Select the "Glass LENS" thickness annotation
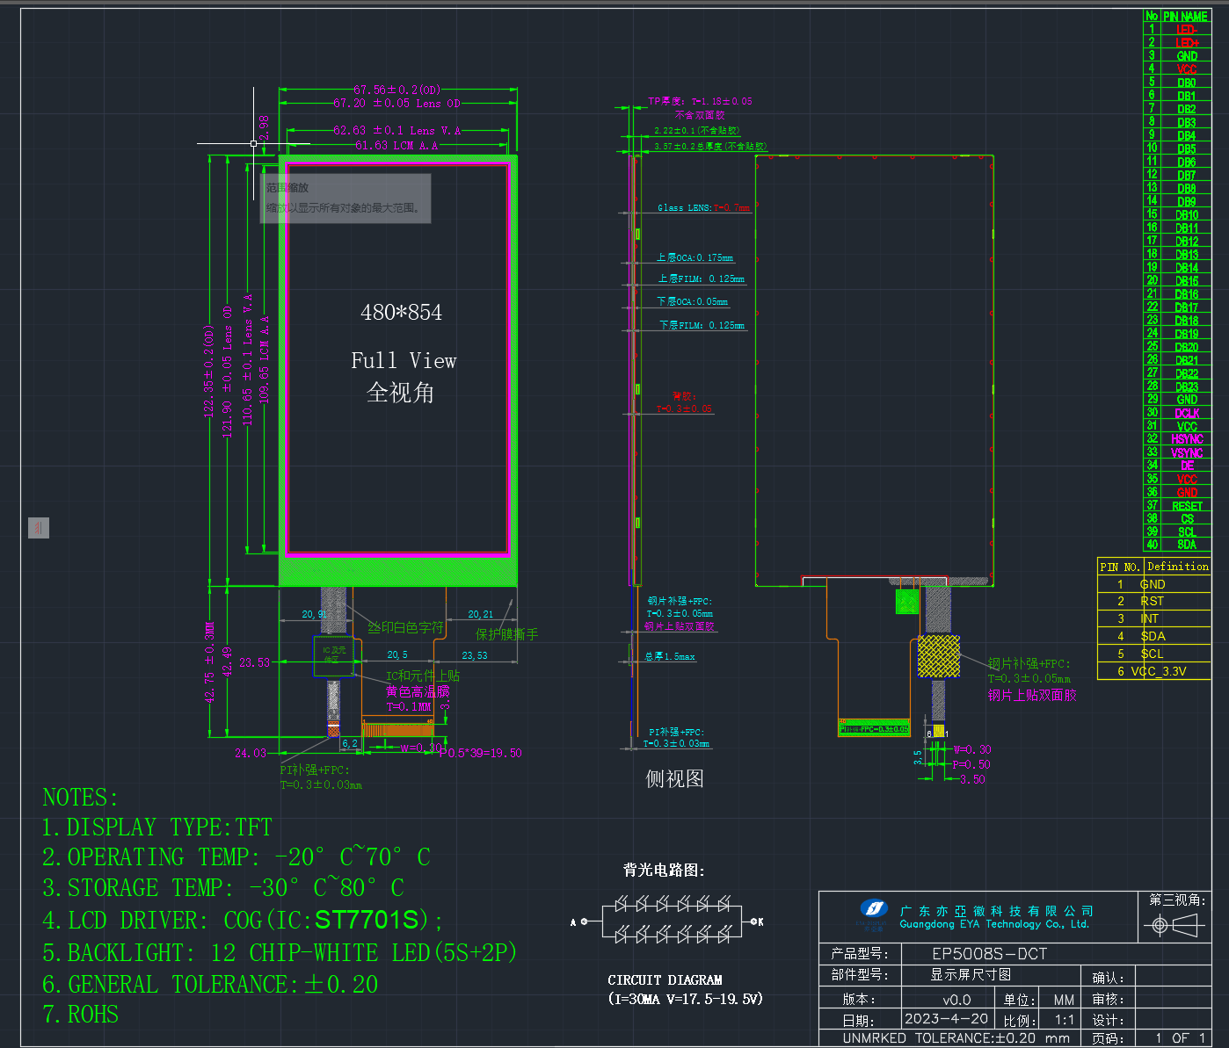Image resolution: width=1229 pixels, height=1048 pixels. pos(703,208)
